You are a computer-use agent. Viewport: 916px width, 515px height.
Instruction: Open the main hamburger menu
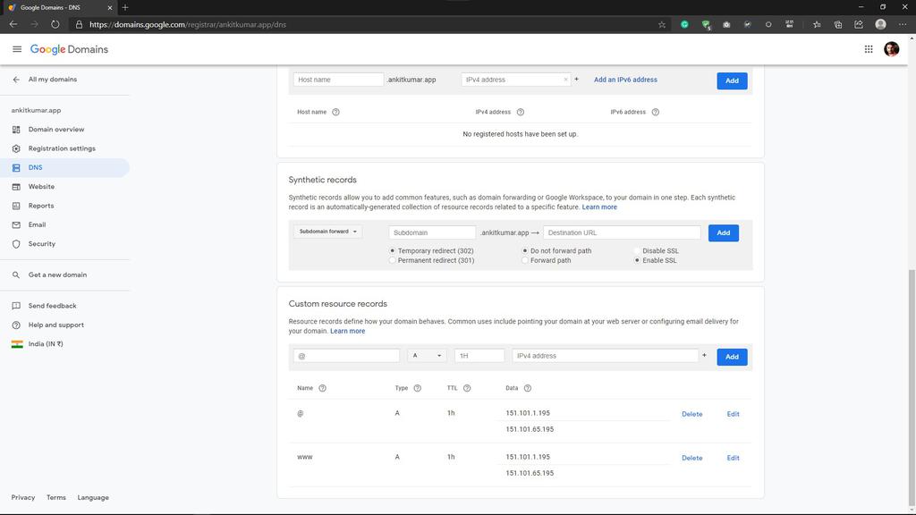click(x=17, y=49)
